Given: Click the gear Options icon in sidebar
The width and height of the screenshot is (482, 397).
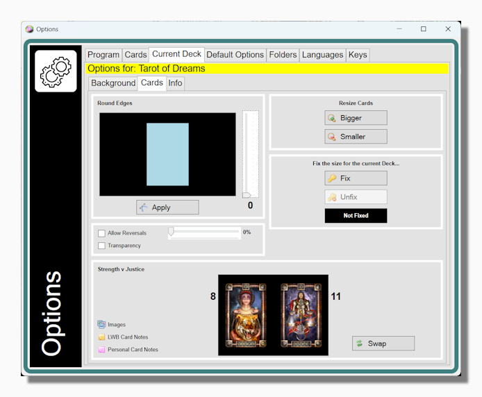Looking at the screenshot, I should click(56, 71).
